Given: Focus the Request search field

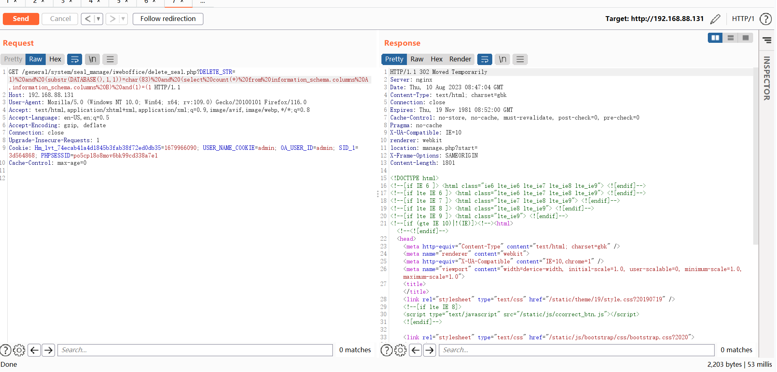Looking at the screenshot, I should tap(195, 350).
